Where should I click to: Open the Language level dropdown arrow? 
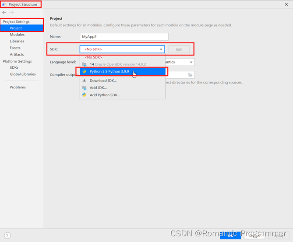tap(191, 62)
